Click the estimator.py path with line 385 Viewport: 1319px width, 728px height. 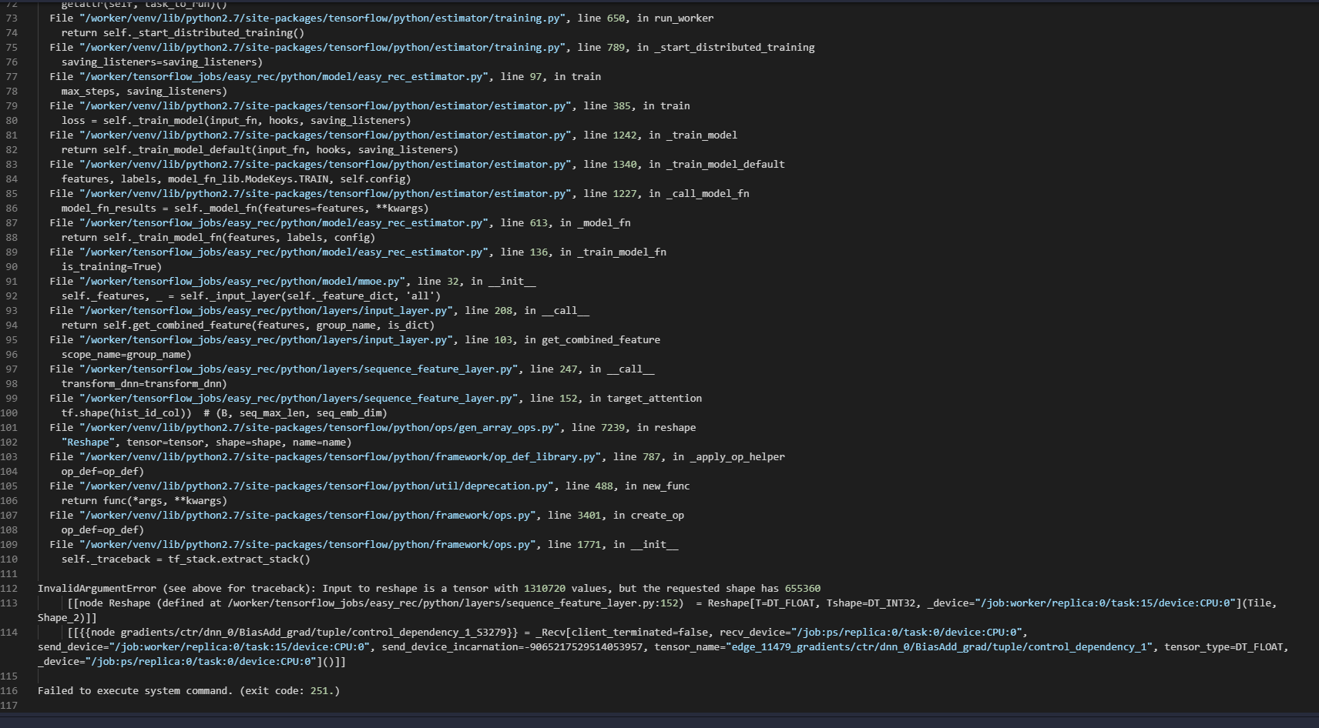pyautogui.click(x=326, y=105)
